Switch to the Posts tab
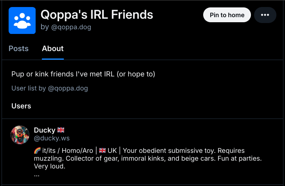The width and height of the screenshot is (285, 186). tap(18, 48)
